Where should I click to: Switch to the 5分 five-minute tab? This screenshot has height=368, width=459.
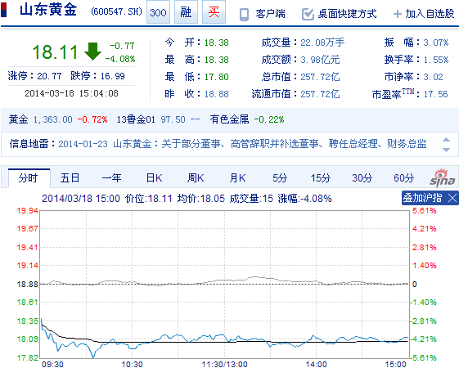(x=280, y=178)
